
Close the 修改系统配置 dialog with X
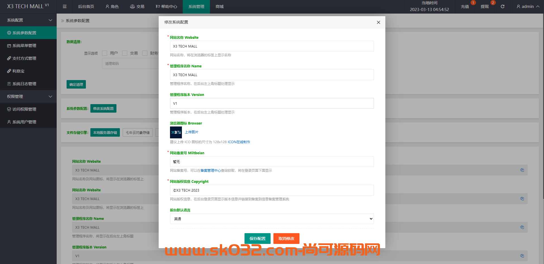click(x=378, y=22)
